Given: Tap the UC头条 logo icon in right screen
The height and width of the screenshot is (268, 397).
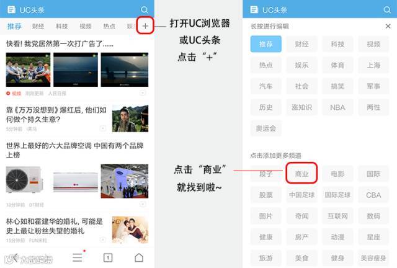Looking at the screenshot, I should [254, 10].
